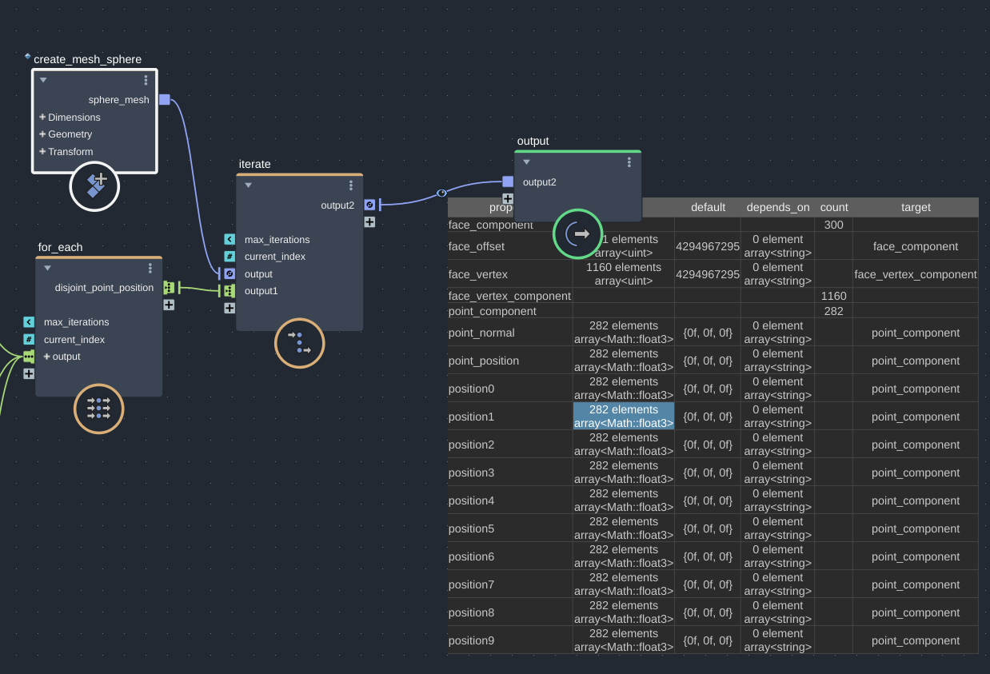Click the count column header
Viewport: 990px width, 674px height.
click(x=834, y=207)
